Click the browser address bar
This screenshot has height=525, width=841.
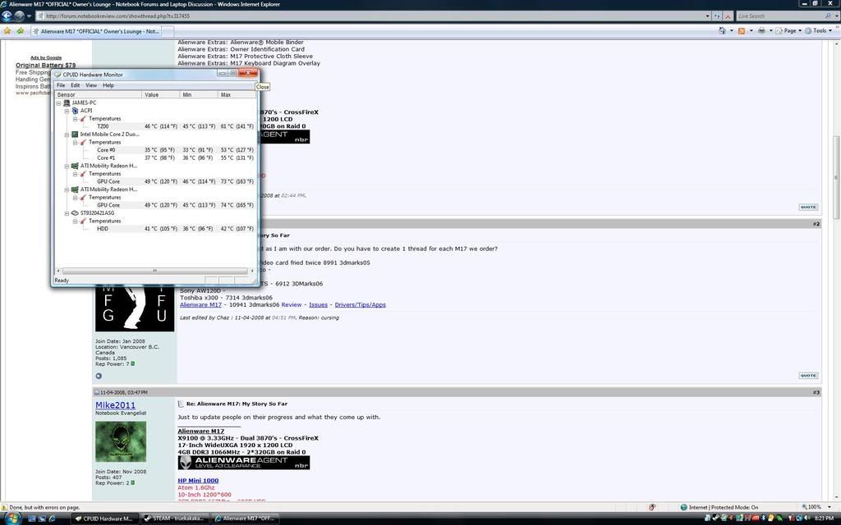pyautogui.click(x=370, y=16)
